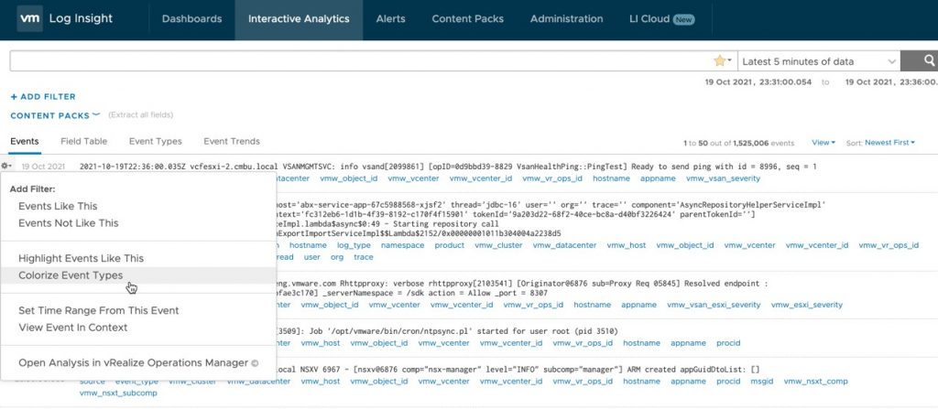Click the VMware logo icon
The width and height of the screenshot is (938, 409).
tap(29, 18)
